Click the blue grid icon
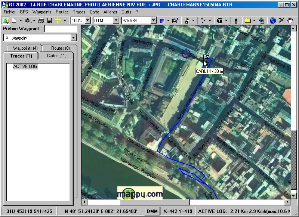The image size is (299, 217). (x=162, y=21)
